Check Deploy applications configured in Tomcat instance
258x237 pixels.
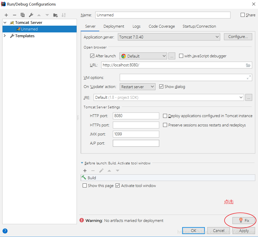[x=165, y=116]
